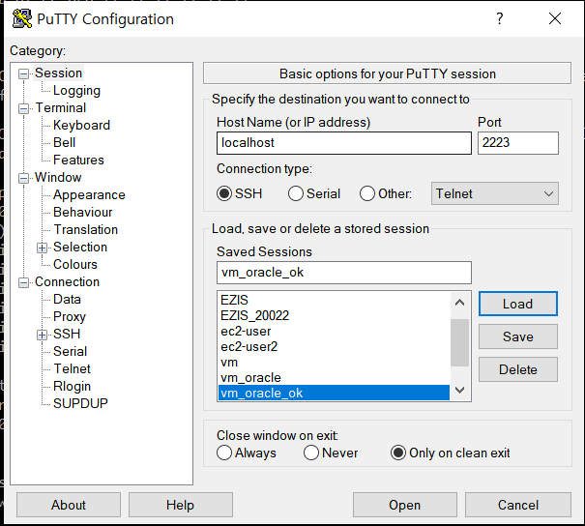
Task: Click the Host Name input field
Action: 344,143
